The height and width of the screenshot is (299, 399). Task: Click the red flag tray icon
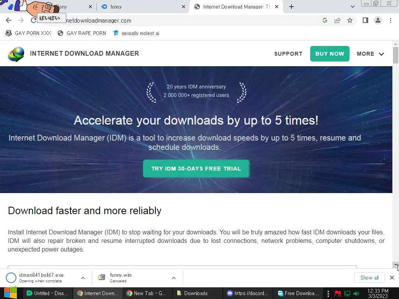coord(338,294)
